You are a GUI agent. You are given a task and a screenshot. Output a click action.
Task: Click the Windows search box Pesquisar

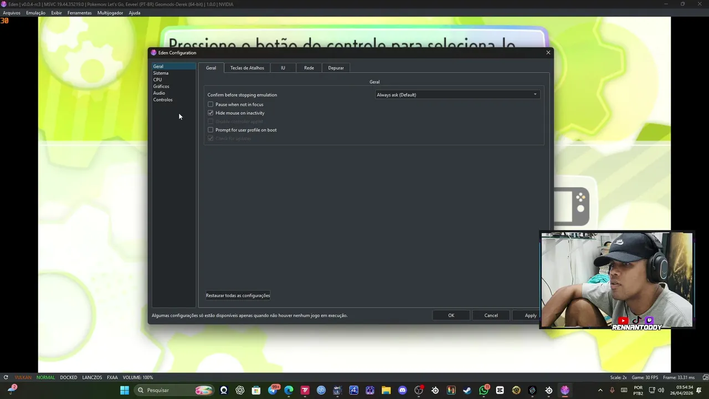(x=175, y=390)
